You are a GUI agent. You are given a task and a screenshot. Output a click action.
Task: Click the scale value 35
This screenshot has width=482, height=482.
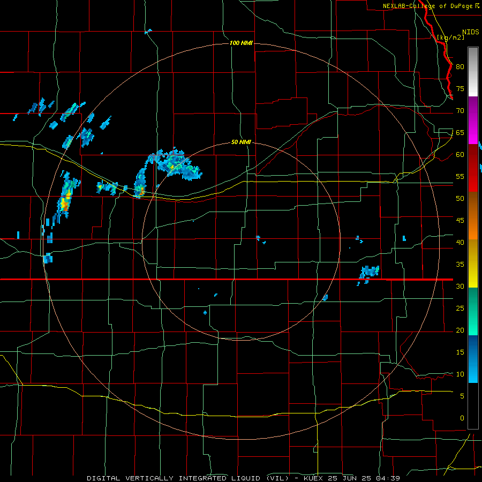(x=460, y=265)
